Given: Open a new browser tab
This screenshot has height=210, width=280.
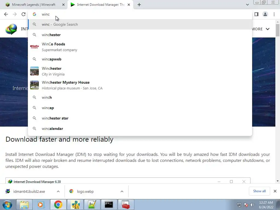Looking at the screenshot, I should 139,5.
